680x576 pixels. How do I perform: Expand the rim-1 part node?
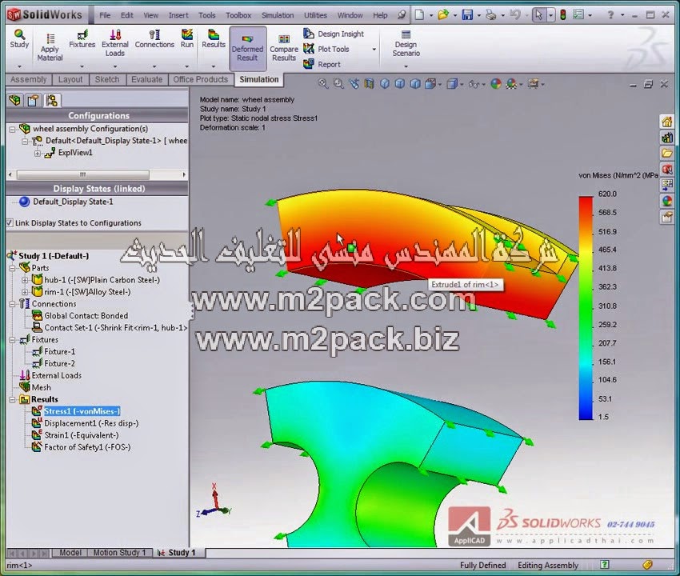(x=25, y=292)
